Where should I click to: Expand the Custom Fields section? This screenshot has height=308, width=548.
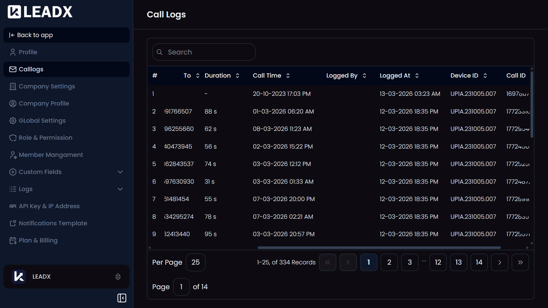[x=120, y=172]
